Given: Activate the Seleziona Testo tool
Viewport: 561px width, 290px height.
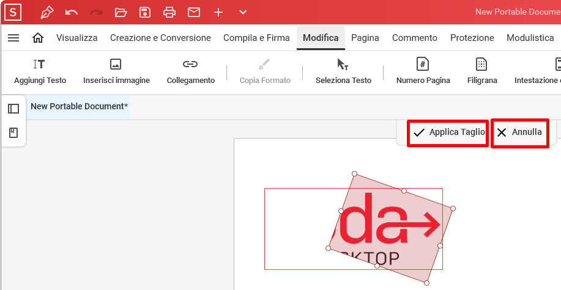Looking at the screenshot, I should pos(343,72).
